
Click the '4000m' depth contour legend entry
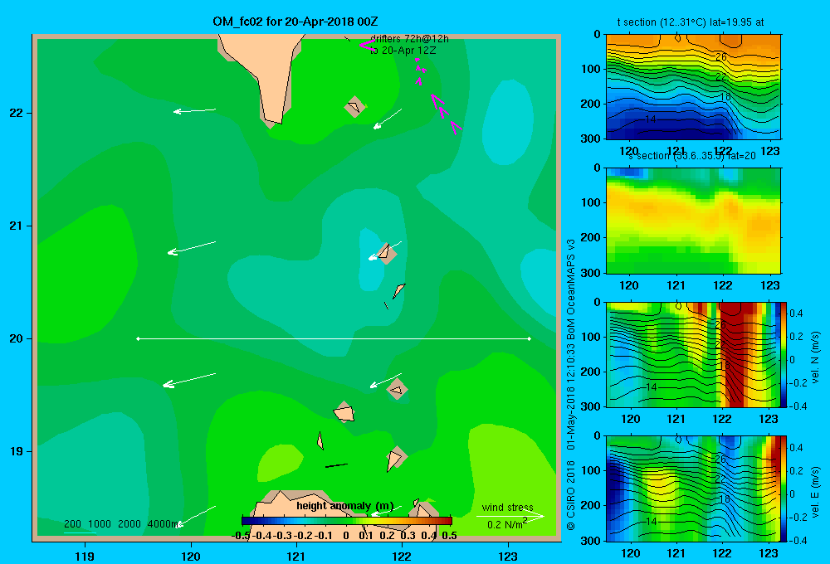163,524
